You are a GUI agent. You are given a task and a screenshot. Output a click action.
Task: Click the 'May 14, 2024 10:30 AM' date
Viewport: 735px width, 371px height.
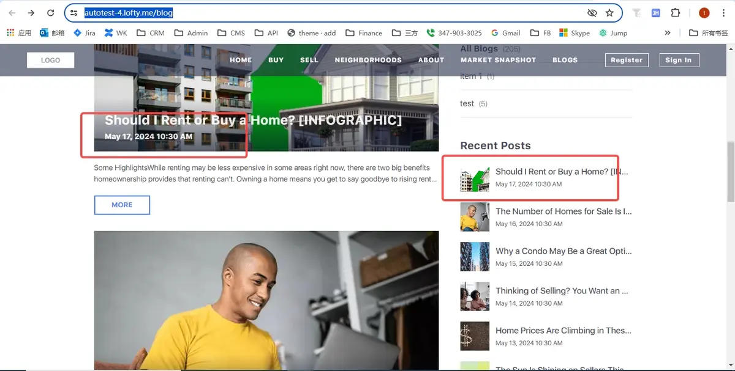coord(529,303)
